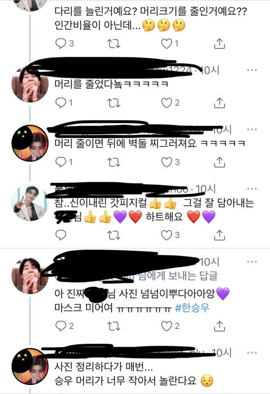
Task: Retweet the top tweet about 인간비율
Action: tap(114, 44)
